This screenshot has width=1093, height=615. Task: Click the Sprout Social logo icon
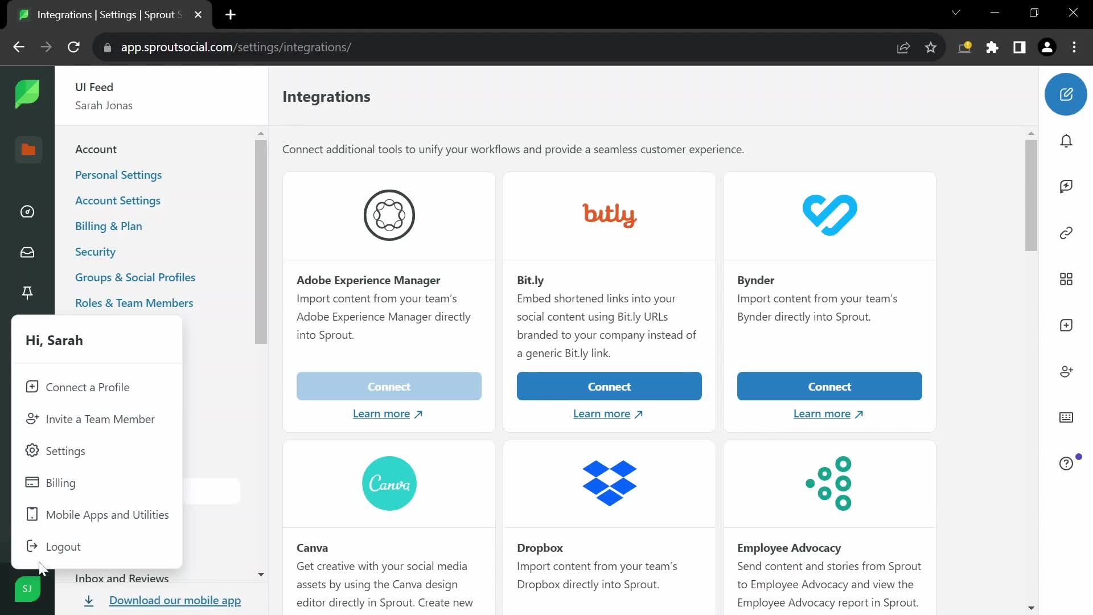[x=27, y=93]
